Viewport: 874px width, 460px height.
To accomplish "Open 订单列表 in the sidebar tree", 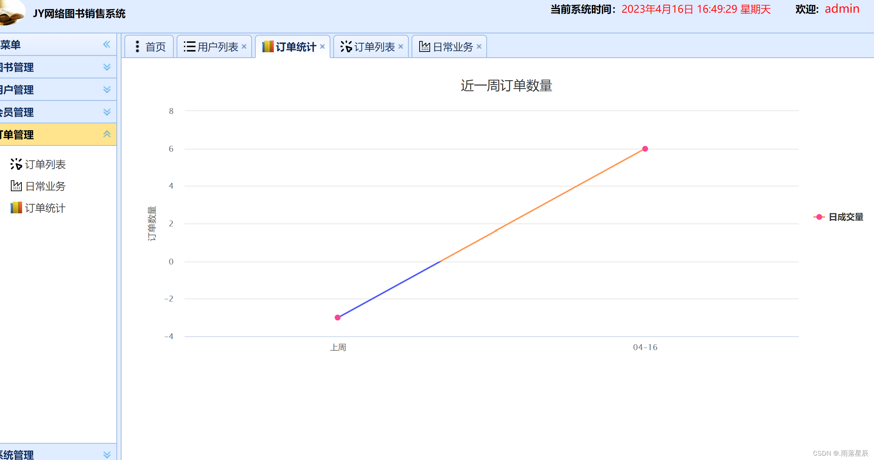I will [x=45, y=164].
